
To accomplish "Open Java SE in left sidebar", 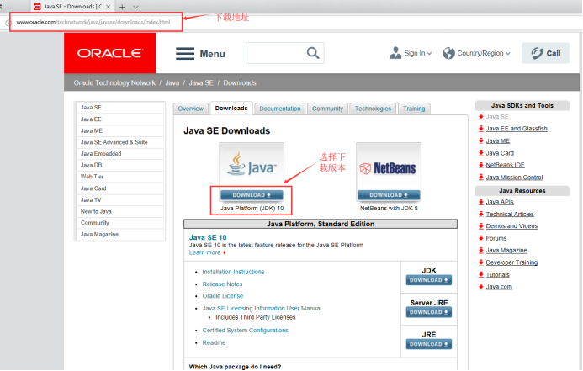I will 120,108.
